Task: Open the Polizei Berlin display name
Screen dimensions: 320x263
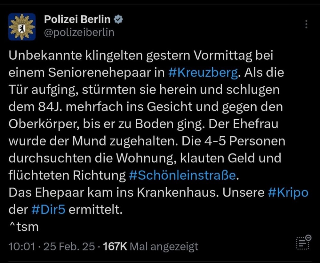Action: pos(77,19)
